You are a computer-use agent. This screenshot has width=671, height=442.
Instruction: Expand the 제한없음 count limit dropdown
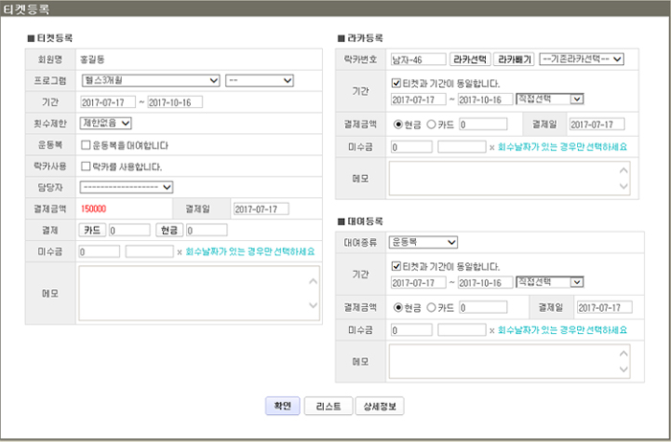coord(105,122)
